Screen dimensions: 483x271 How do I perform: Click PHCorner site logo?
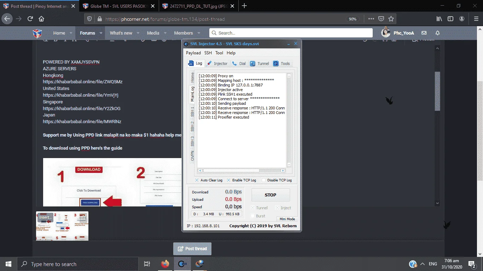tap(37, 33)
